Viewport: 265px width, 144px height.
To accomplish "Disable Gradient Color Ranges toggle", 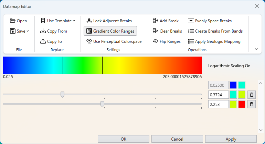I will coord(110,31).
